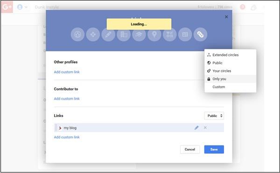This screenshot has height=173, width=280.
Task: Add custom link under Other profiles
Action: pos(67,72)
